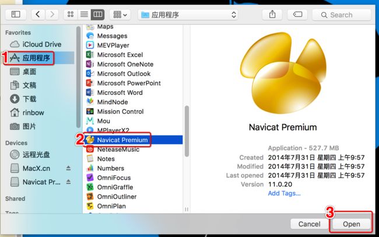This screenshot has width=379, height=237.
Task: Select the Microsoft Excel file name
Action: tap(120, 55)
